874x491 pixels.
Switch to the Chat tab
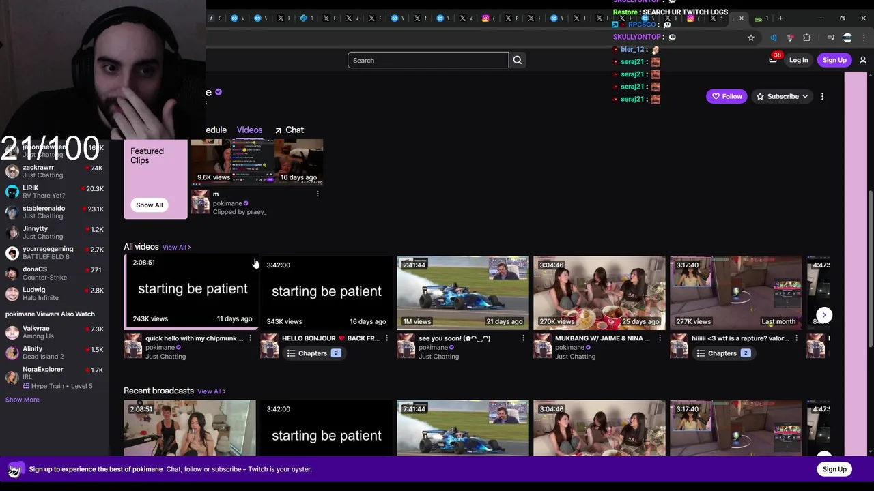coord(290,130)
